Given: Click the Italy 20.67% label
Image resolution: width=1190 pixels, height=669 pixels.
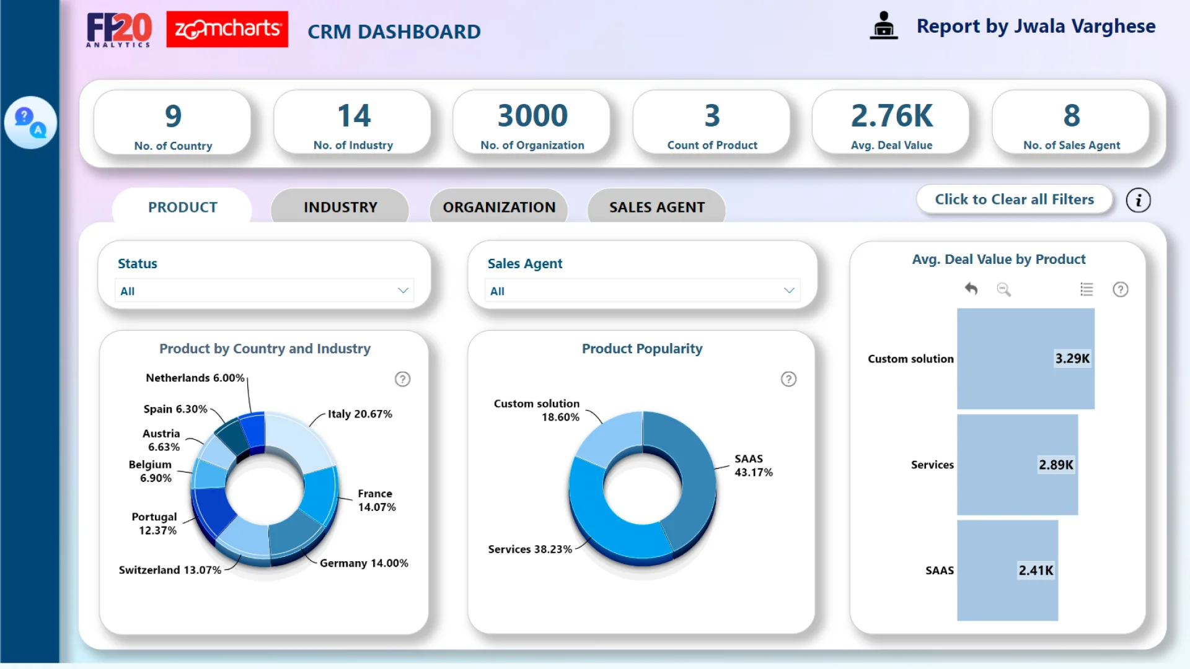Looking at the screenshot, I should click(360, 414).
